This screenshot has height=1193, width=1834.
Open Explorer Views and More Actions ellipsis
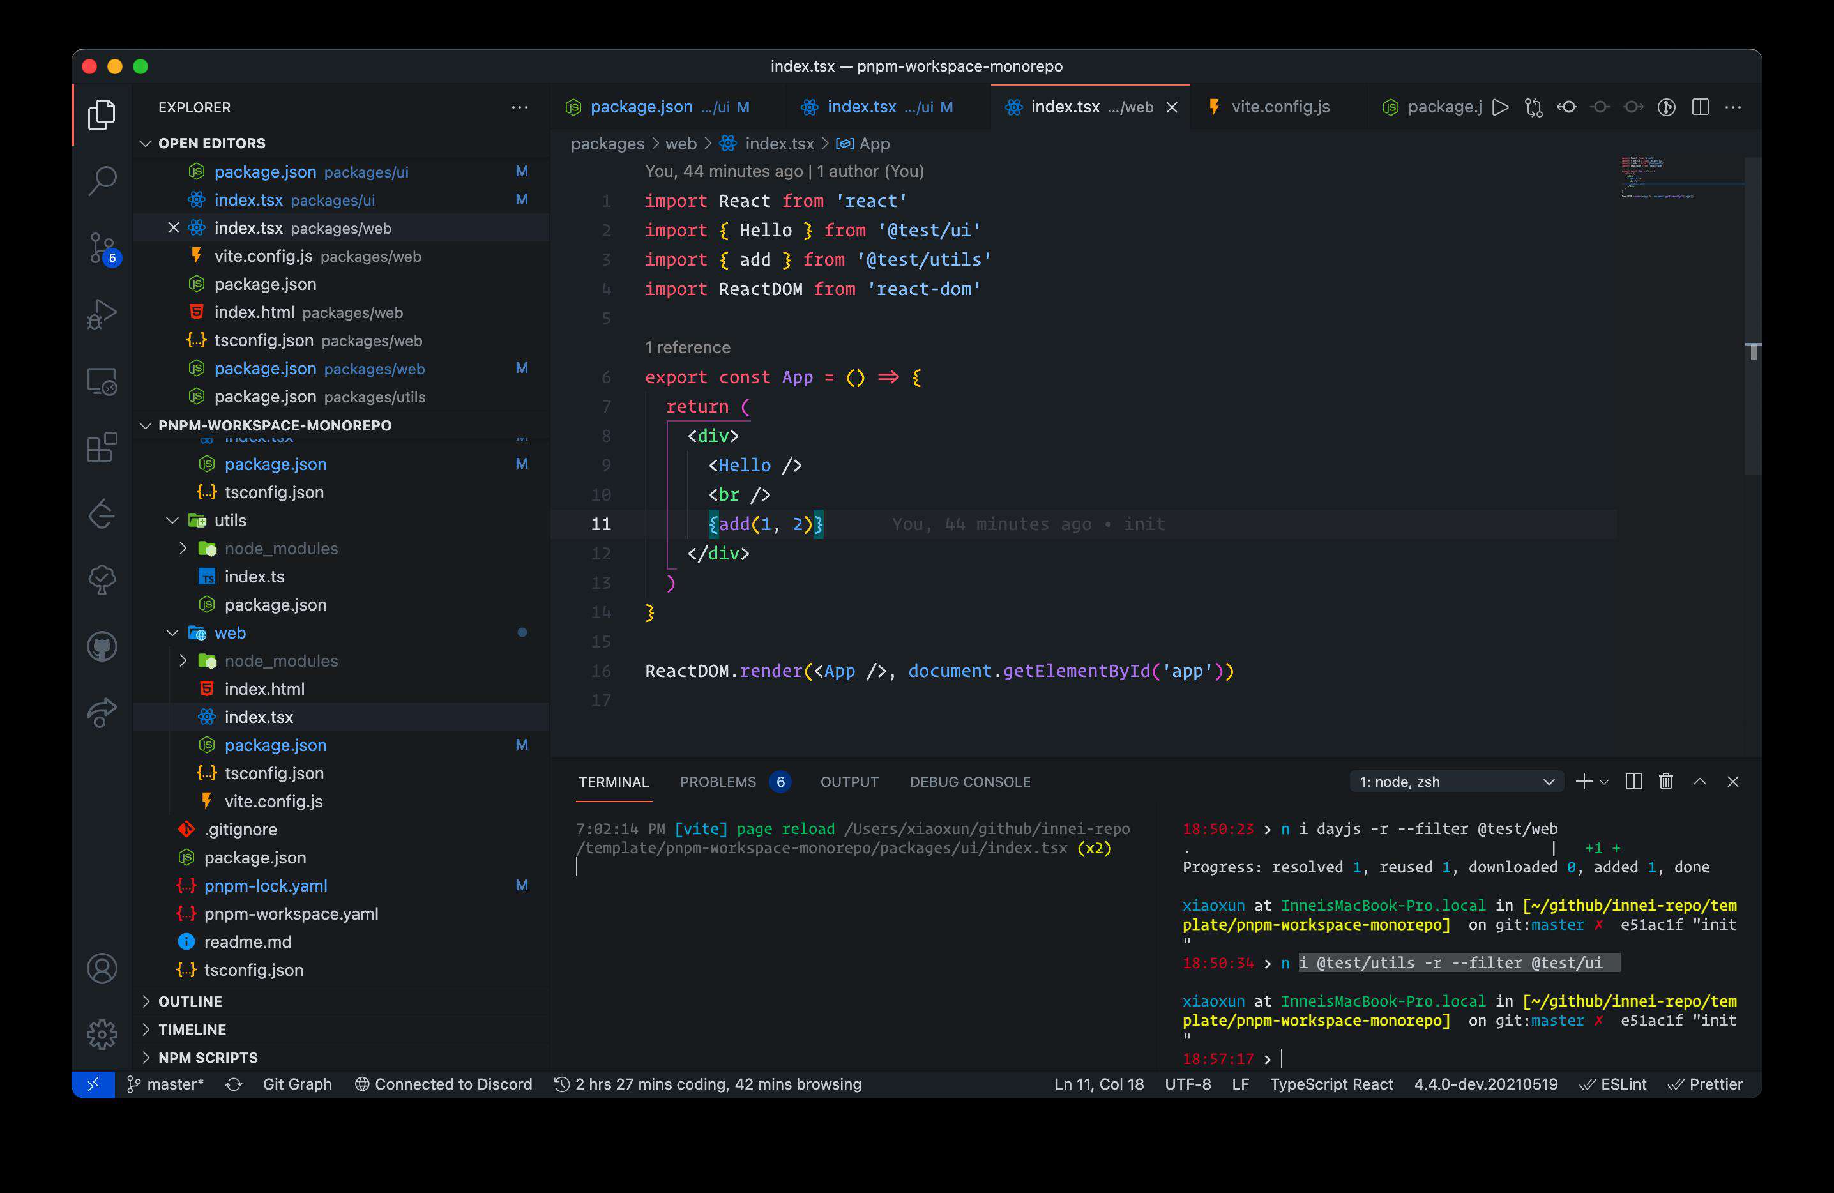click(x=519, y=107)
